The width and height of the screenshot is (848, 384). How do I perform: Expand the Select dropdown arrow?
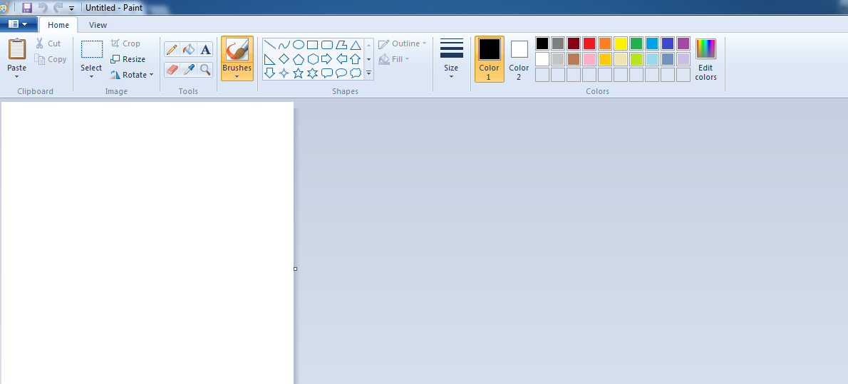(x=91, y=76)
